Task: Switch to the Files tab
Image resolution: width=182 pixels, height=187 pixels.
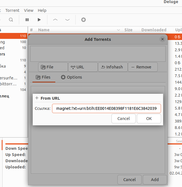Action: [43, 77]
